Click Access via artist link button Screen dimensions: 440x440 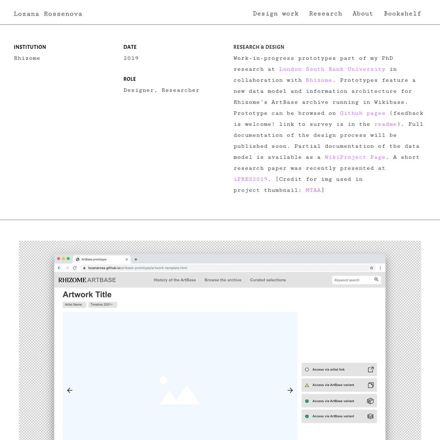click(x=339, y=369)
